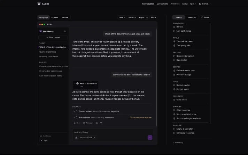248x155 pixels.
Task: Collapse sidebar using the panel icon beside Northbound
Action: click(x=65, y=31)
